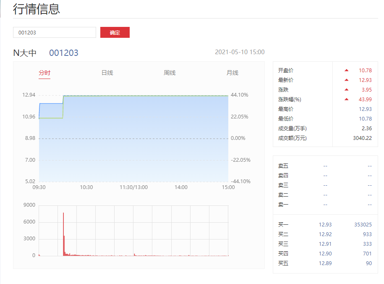Image resolution: width=384 pixels, height=284 pixels.
Task: Click the red arrow in the 涨跌 row
Action: pos(346,89)
